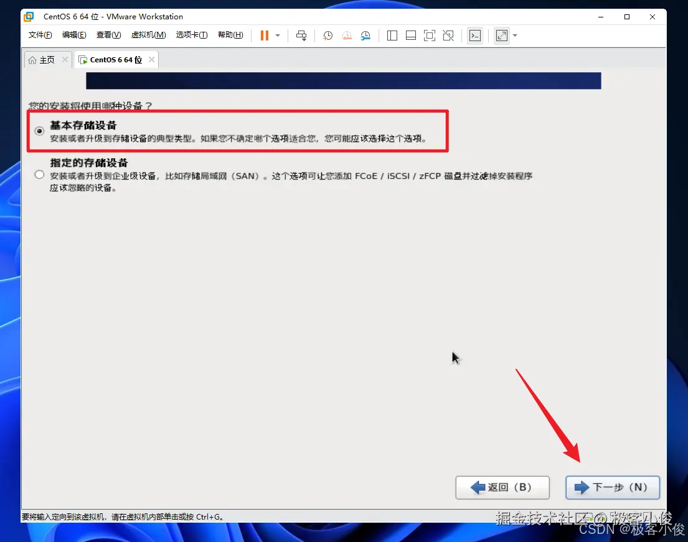Viewport: 688px width, 542px height.
Task: Open the console view
Action: pyautogui.click(x=475, y=36)
